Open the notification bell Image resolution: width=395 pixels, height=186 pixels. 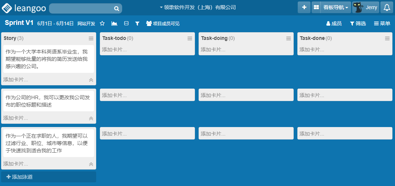tap(387, 7)
